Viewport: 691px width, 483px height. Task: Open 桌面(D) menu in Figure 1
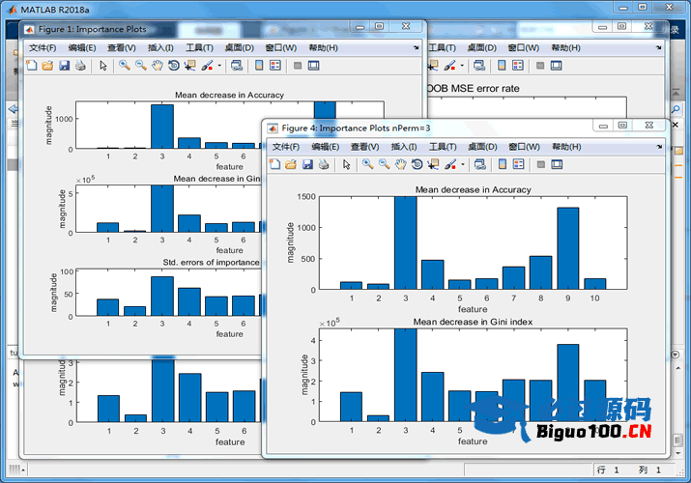point(240,47)
